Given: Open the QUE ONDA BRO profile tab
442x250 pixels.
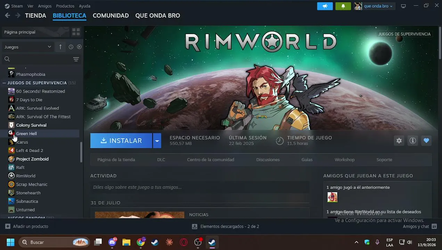Looking at the screenshot, I should coord(157,16).
